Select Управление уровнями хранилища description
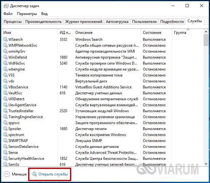210x183 pixels. pyautogui.click(x=105, y=117)
